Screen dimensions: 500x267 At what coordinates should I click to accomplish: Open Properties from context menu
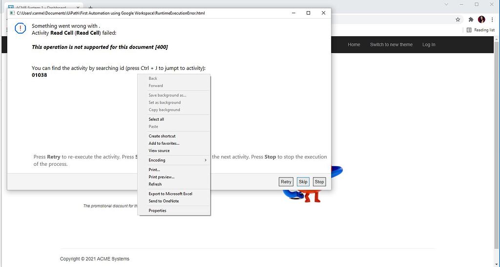[x=174, y=210]
